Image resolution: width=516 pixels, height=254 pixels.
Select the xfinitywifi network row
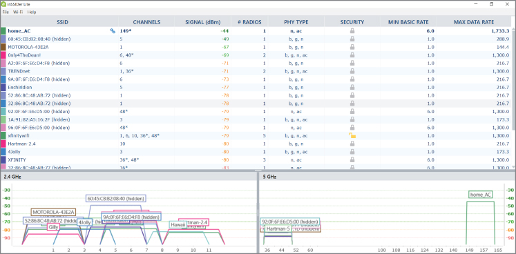256,135
